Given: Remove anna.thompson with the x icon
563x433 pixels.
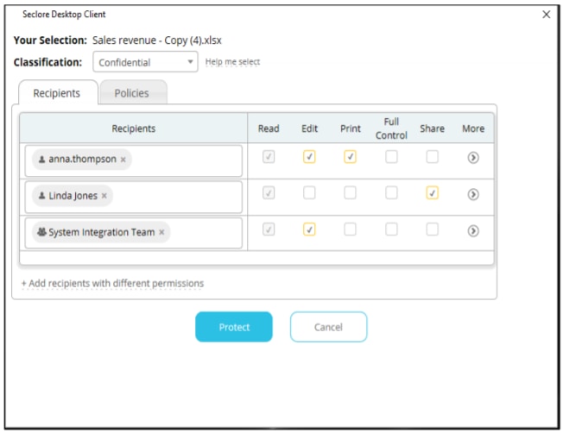Looking at the screenshot, I should pyautogui.click(x=123, y=160).
